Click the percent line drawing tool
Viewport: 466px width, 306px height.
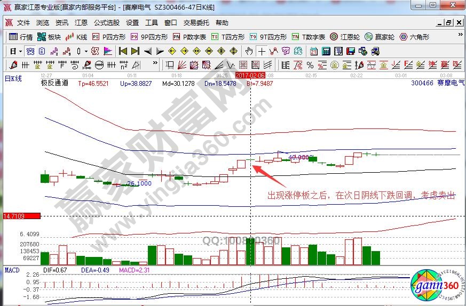click(x=310, y=65)
